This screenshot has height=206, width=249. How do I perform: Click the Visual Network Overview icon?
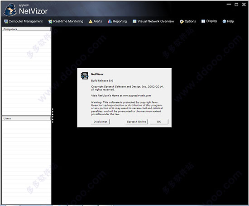pyautogui.click(x=134, y=21)
